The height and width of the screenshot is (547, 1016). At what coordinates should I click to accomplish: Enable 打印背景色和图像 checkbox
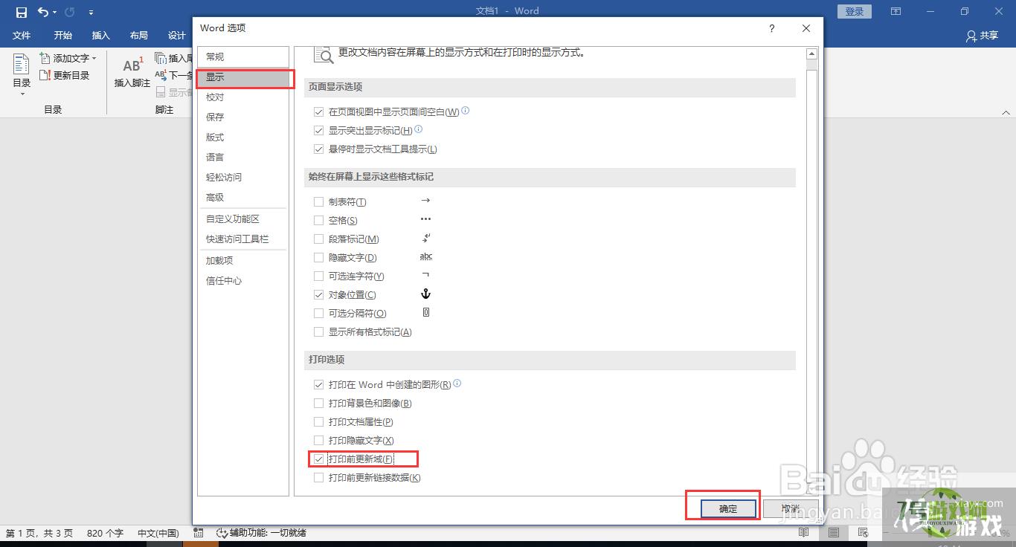(x=319, y=404)
